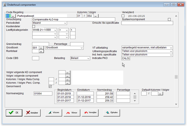Uncheck the Genormeerd checkbox
The height and width of the screenshot is (126, 187).
(50, 86)
